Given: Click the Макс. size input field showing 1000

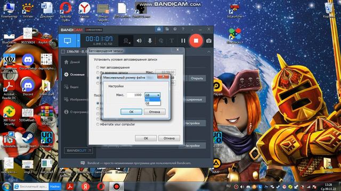Looking at the screenshot, I should (x=135, y=95).
